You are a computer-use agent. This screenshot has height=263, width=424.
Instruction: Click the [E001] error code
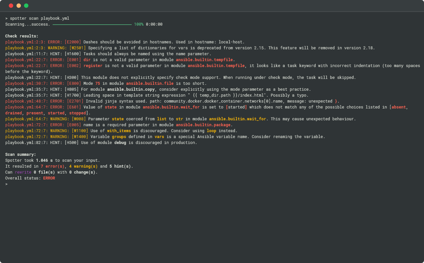[74, 60]
